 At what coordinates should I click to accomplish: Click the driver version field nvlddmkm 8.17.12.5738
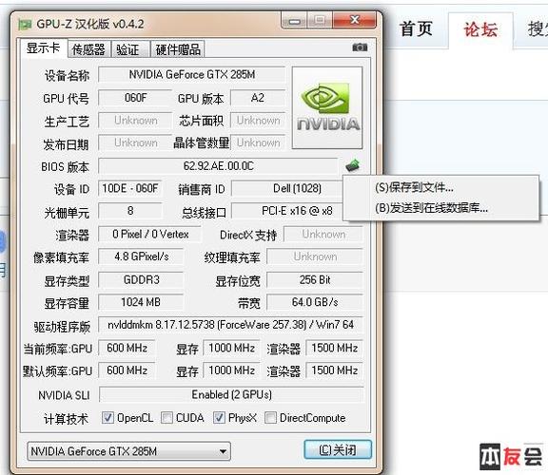230,325
